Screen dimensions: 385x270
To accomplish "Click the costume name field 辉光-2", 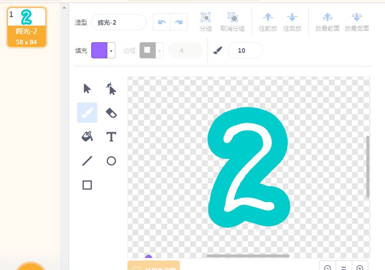I will [119, 22].
